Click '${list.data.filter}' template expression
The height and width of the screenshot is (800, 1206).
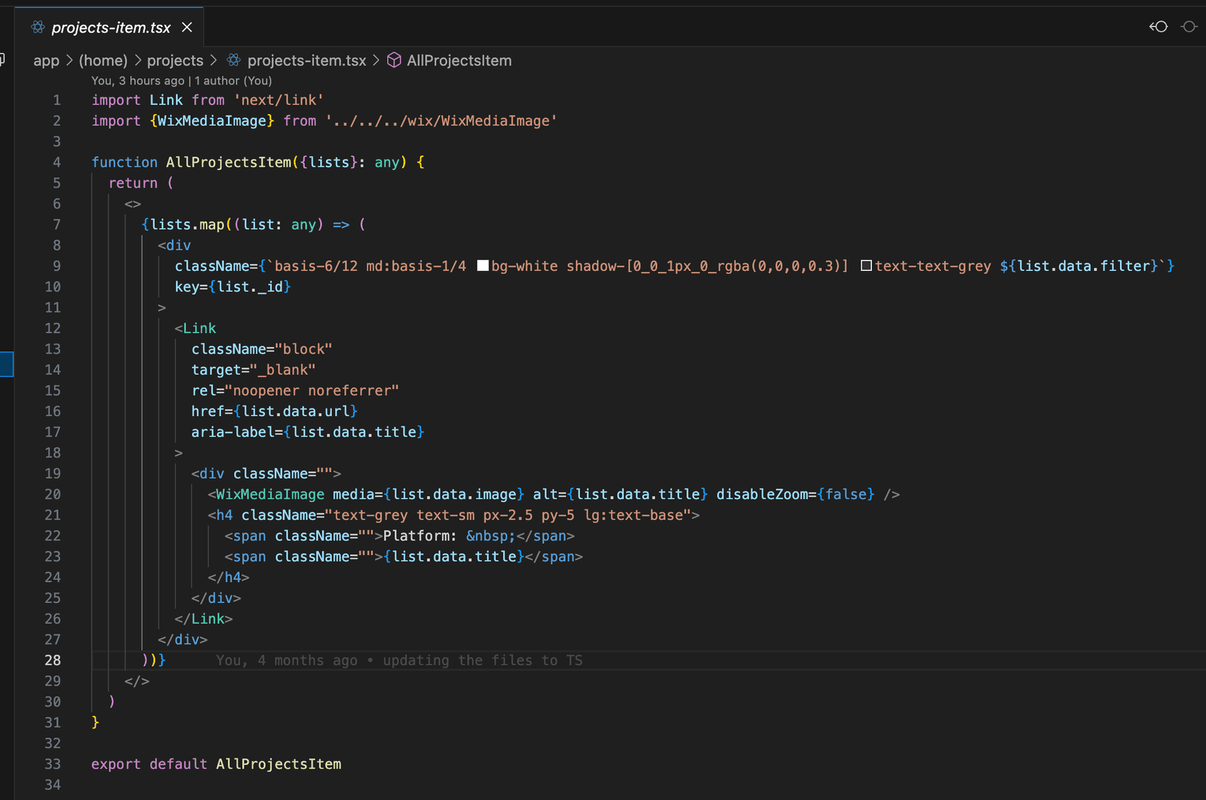click(x=1079, y=266)
